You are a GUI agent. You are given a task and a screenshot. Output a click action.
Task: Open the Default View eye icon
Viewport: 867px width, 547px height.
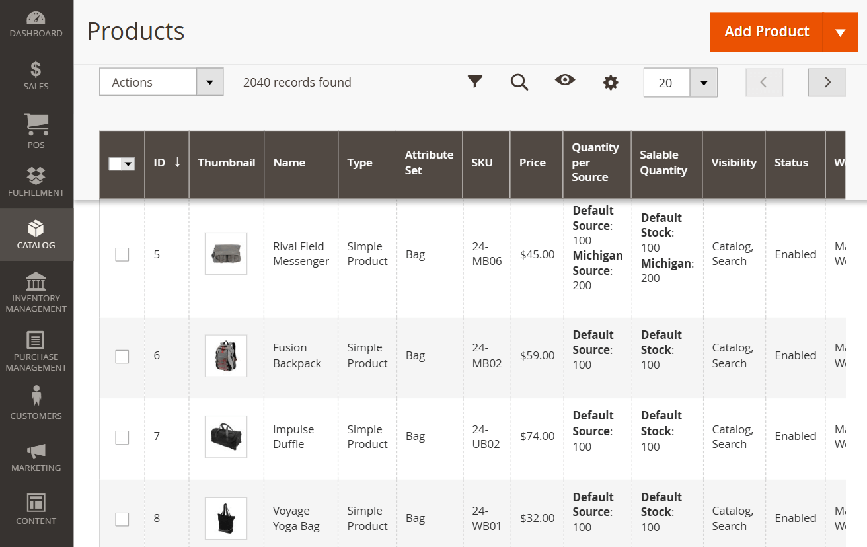pyautogui.click(x=565, y=81)
